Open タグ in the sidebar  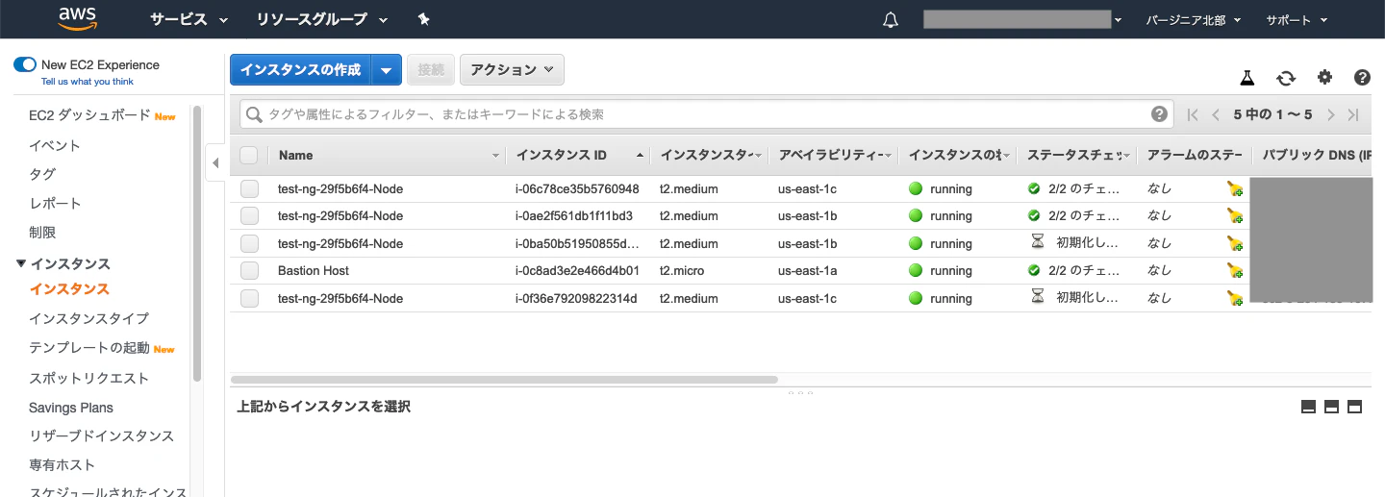(x=42, y=174)
